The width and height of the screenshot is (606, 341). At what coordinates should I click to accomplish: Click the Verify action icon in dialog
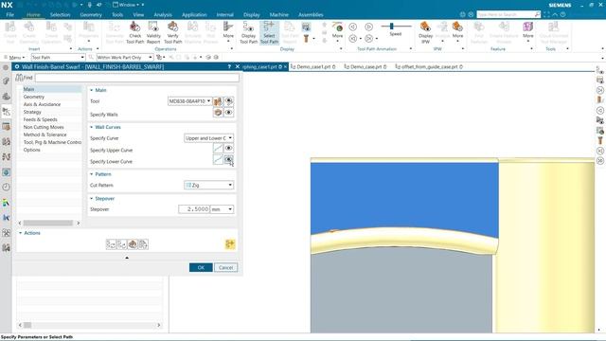click(x=133, y=244)
